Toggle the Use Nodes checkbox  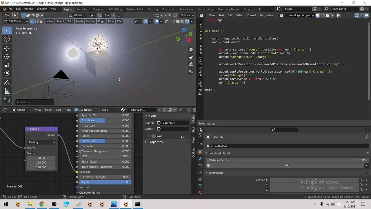click(76, 110)
